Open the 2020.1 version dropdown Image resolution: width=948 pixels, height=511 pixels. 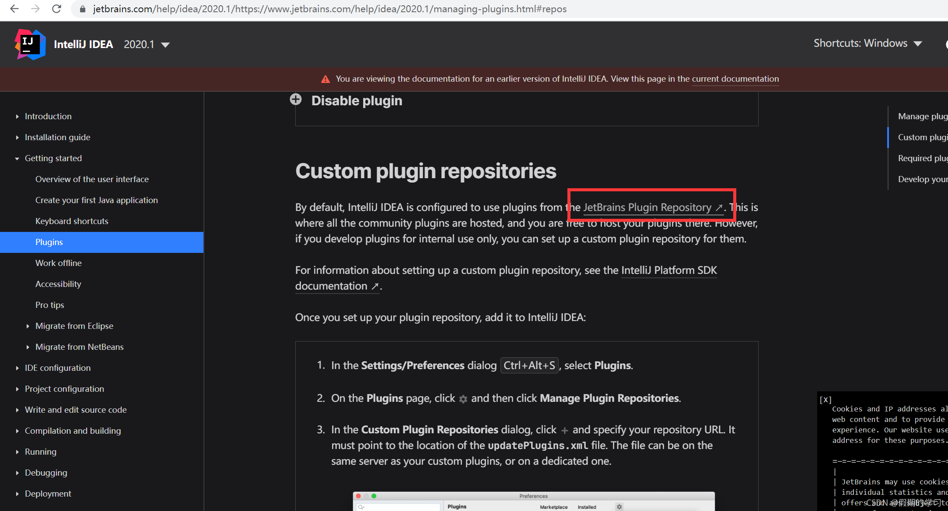coord(147,44)
